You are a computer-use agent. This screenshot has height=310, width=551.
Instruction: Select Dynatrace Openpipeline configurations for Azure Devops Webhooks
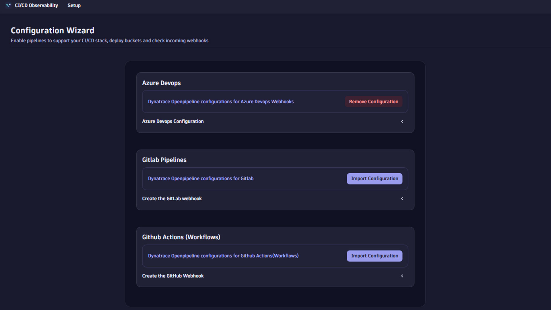click(221, 101)
